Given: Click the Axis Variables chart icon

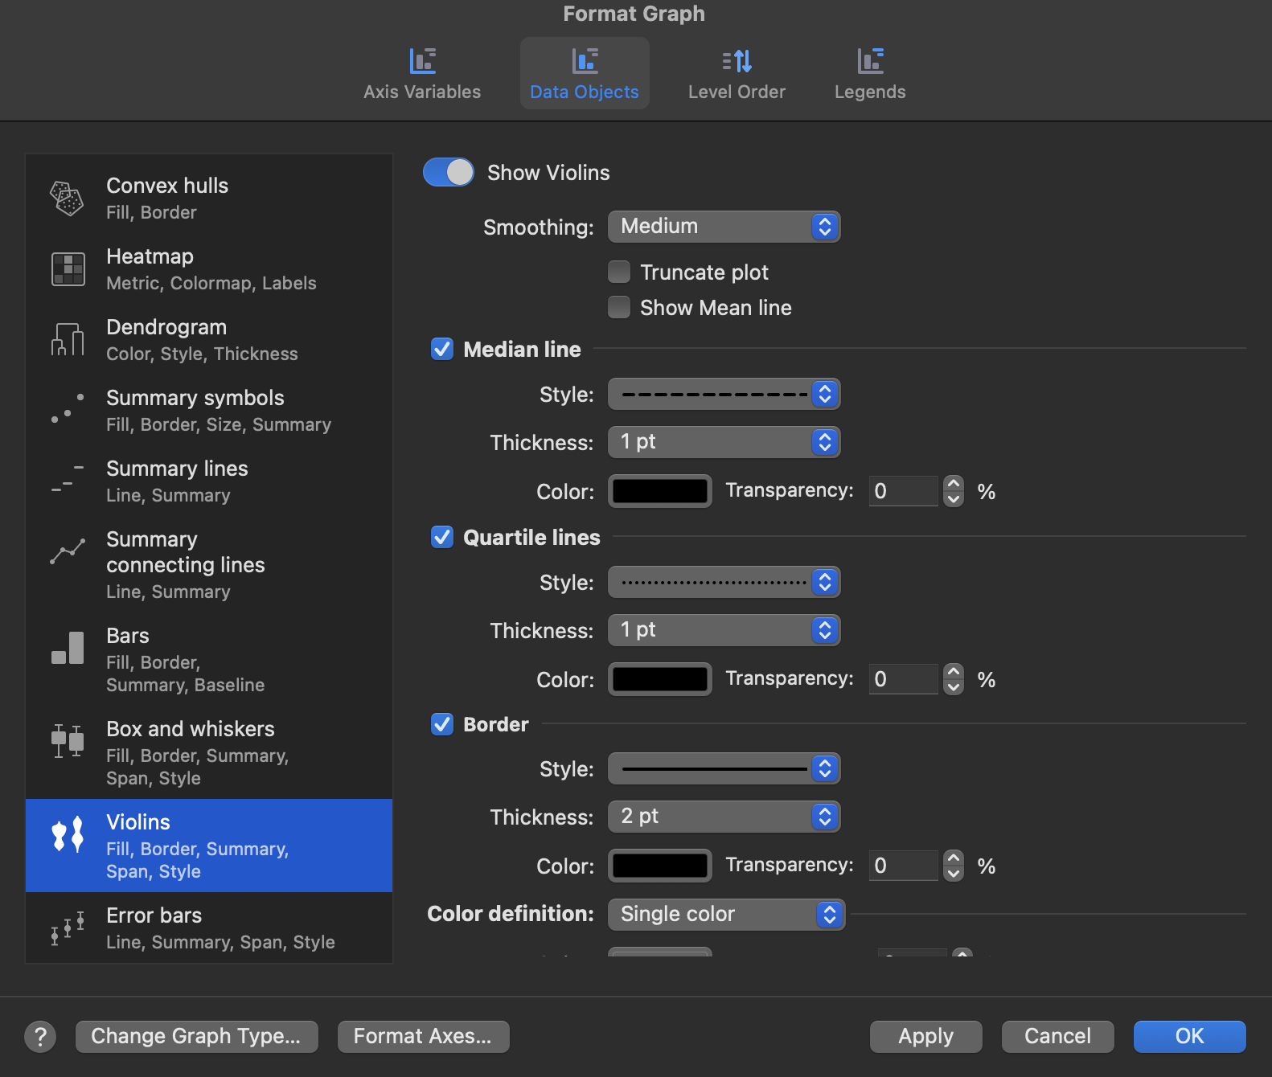Looking at the screenshot, I should pos(422,61).
